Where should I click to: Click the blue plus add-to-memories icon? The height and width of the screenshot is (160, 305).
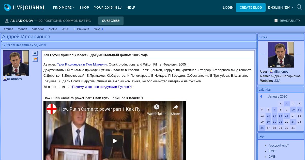click(x=35, y=53)
